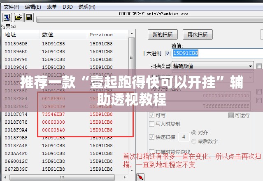Select result row address 001896E0
Viewport: 263px width, 181px height.
(65, 52)
